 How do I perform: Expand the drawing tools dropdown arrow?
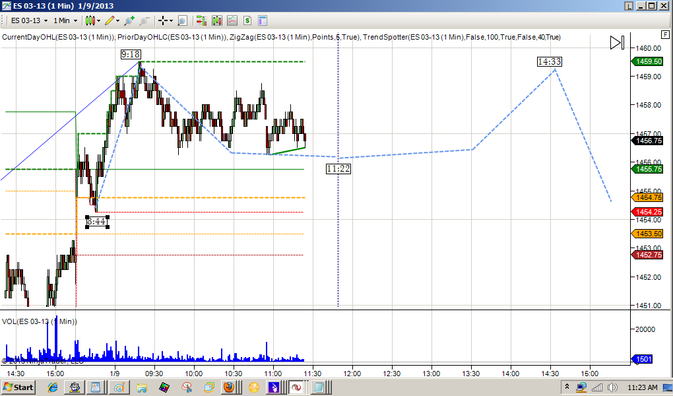(118, 20)
